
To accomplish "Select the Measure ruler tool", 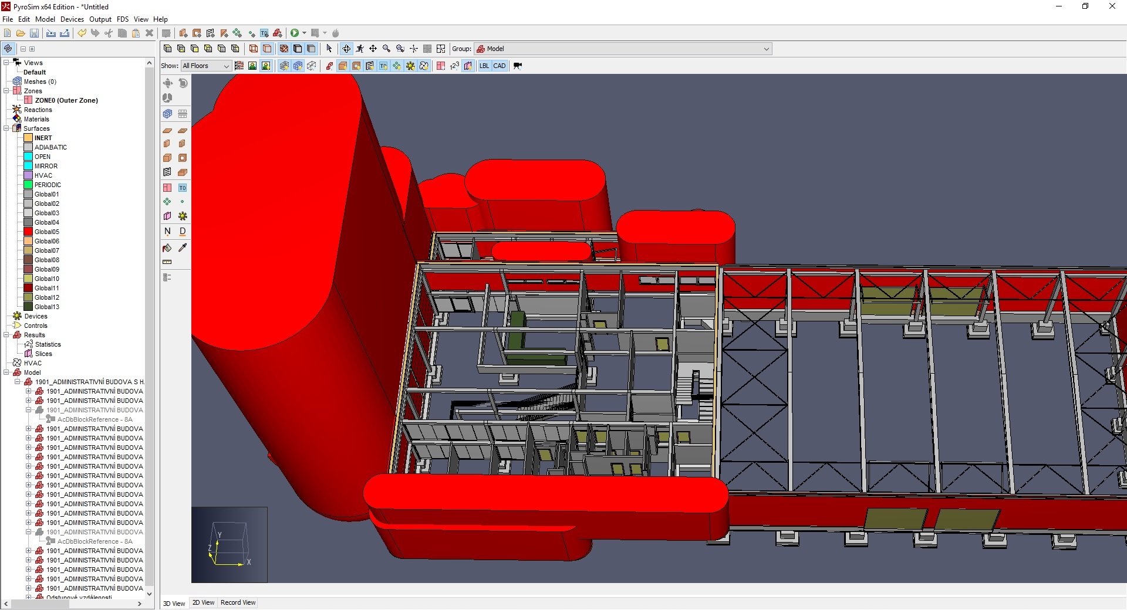I will click(167, 262).
